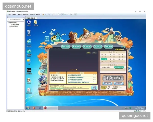Select the Tools desktop icon
Viewport: 153px width, 122px height.
(x=29, y=71)
